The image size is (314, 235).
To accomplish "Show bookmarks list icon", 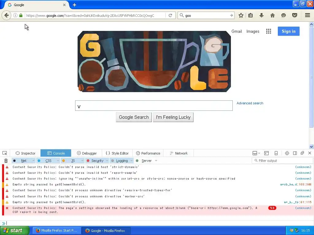I will pos(251,15).
